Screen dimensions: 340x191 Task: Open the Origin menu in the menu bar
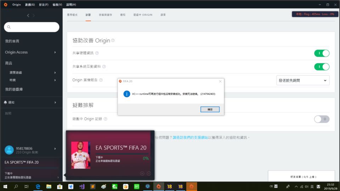click(x=17, y=5)
